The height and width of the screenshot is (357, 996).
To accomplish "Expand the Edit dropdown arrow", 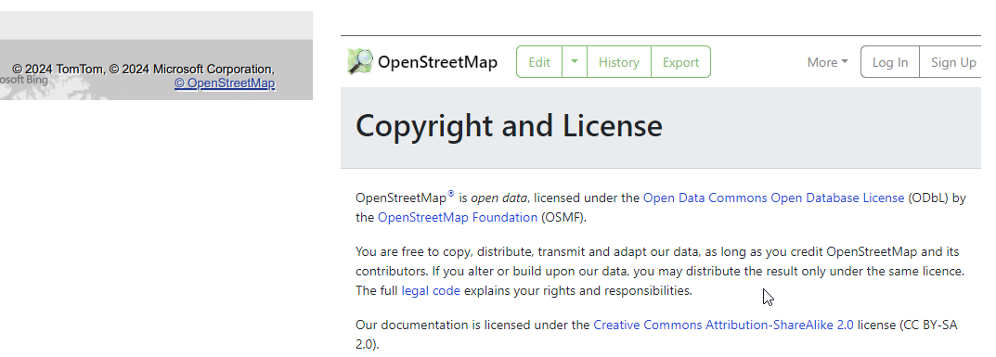I will pos(575,62).
